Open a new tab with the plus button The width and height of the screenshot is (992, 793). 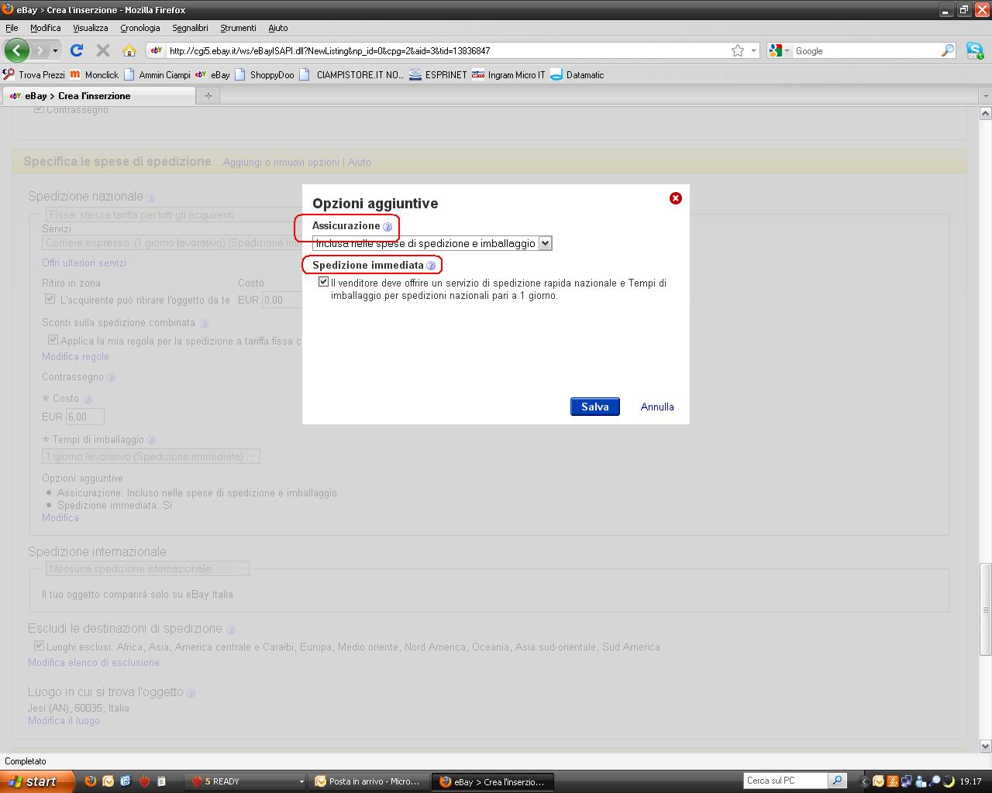tap(208, 96)
